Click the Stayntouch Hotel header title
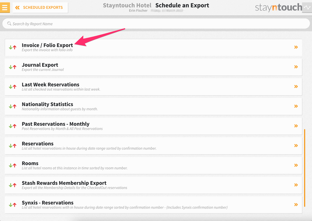The width and height of the screenshot is (312, 221). (x=127, y=5)
